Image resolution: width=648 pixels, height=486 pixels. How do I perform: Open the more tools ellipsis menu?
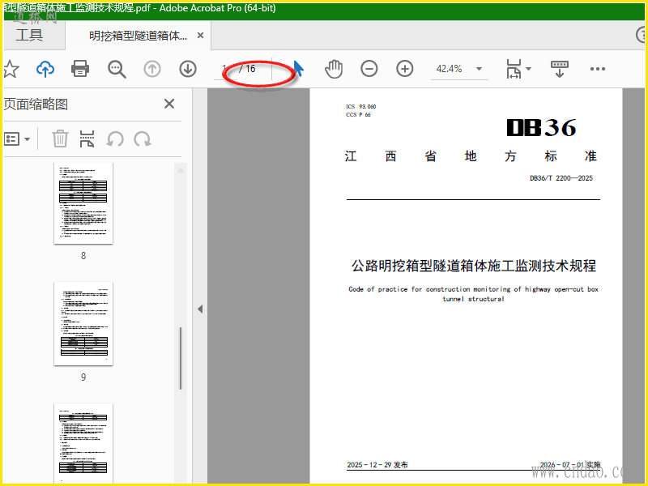(x=598, y=69)
